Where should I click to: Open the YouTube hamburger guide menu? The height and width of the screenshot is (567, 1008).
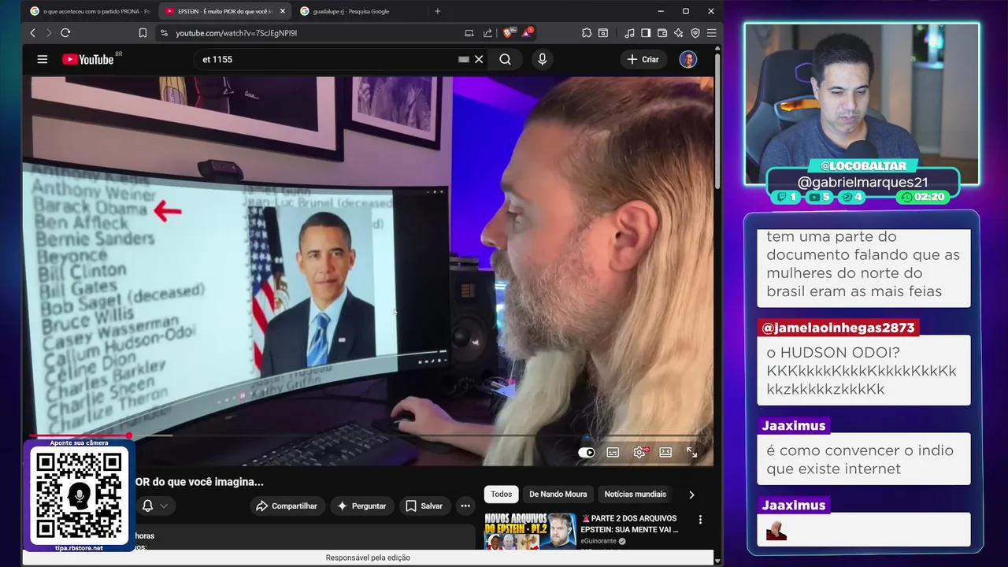point(43,59)
